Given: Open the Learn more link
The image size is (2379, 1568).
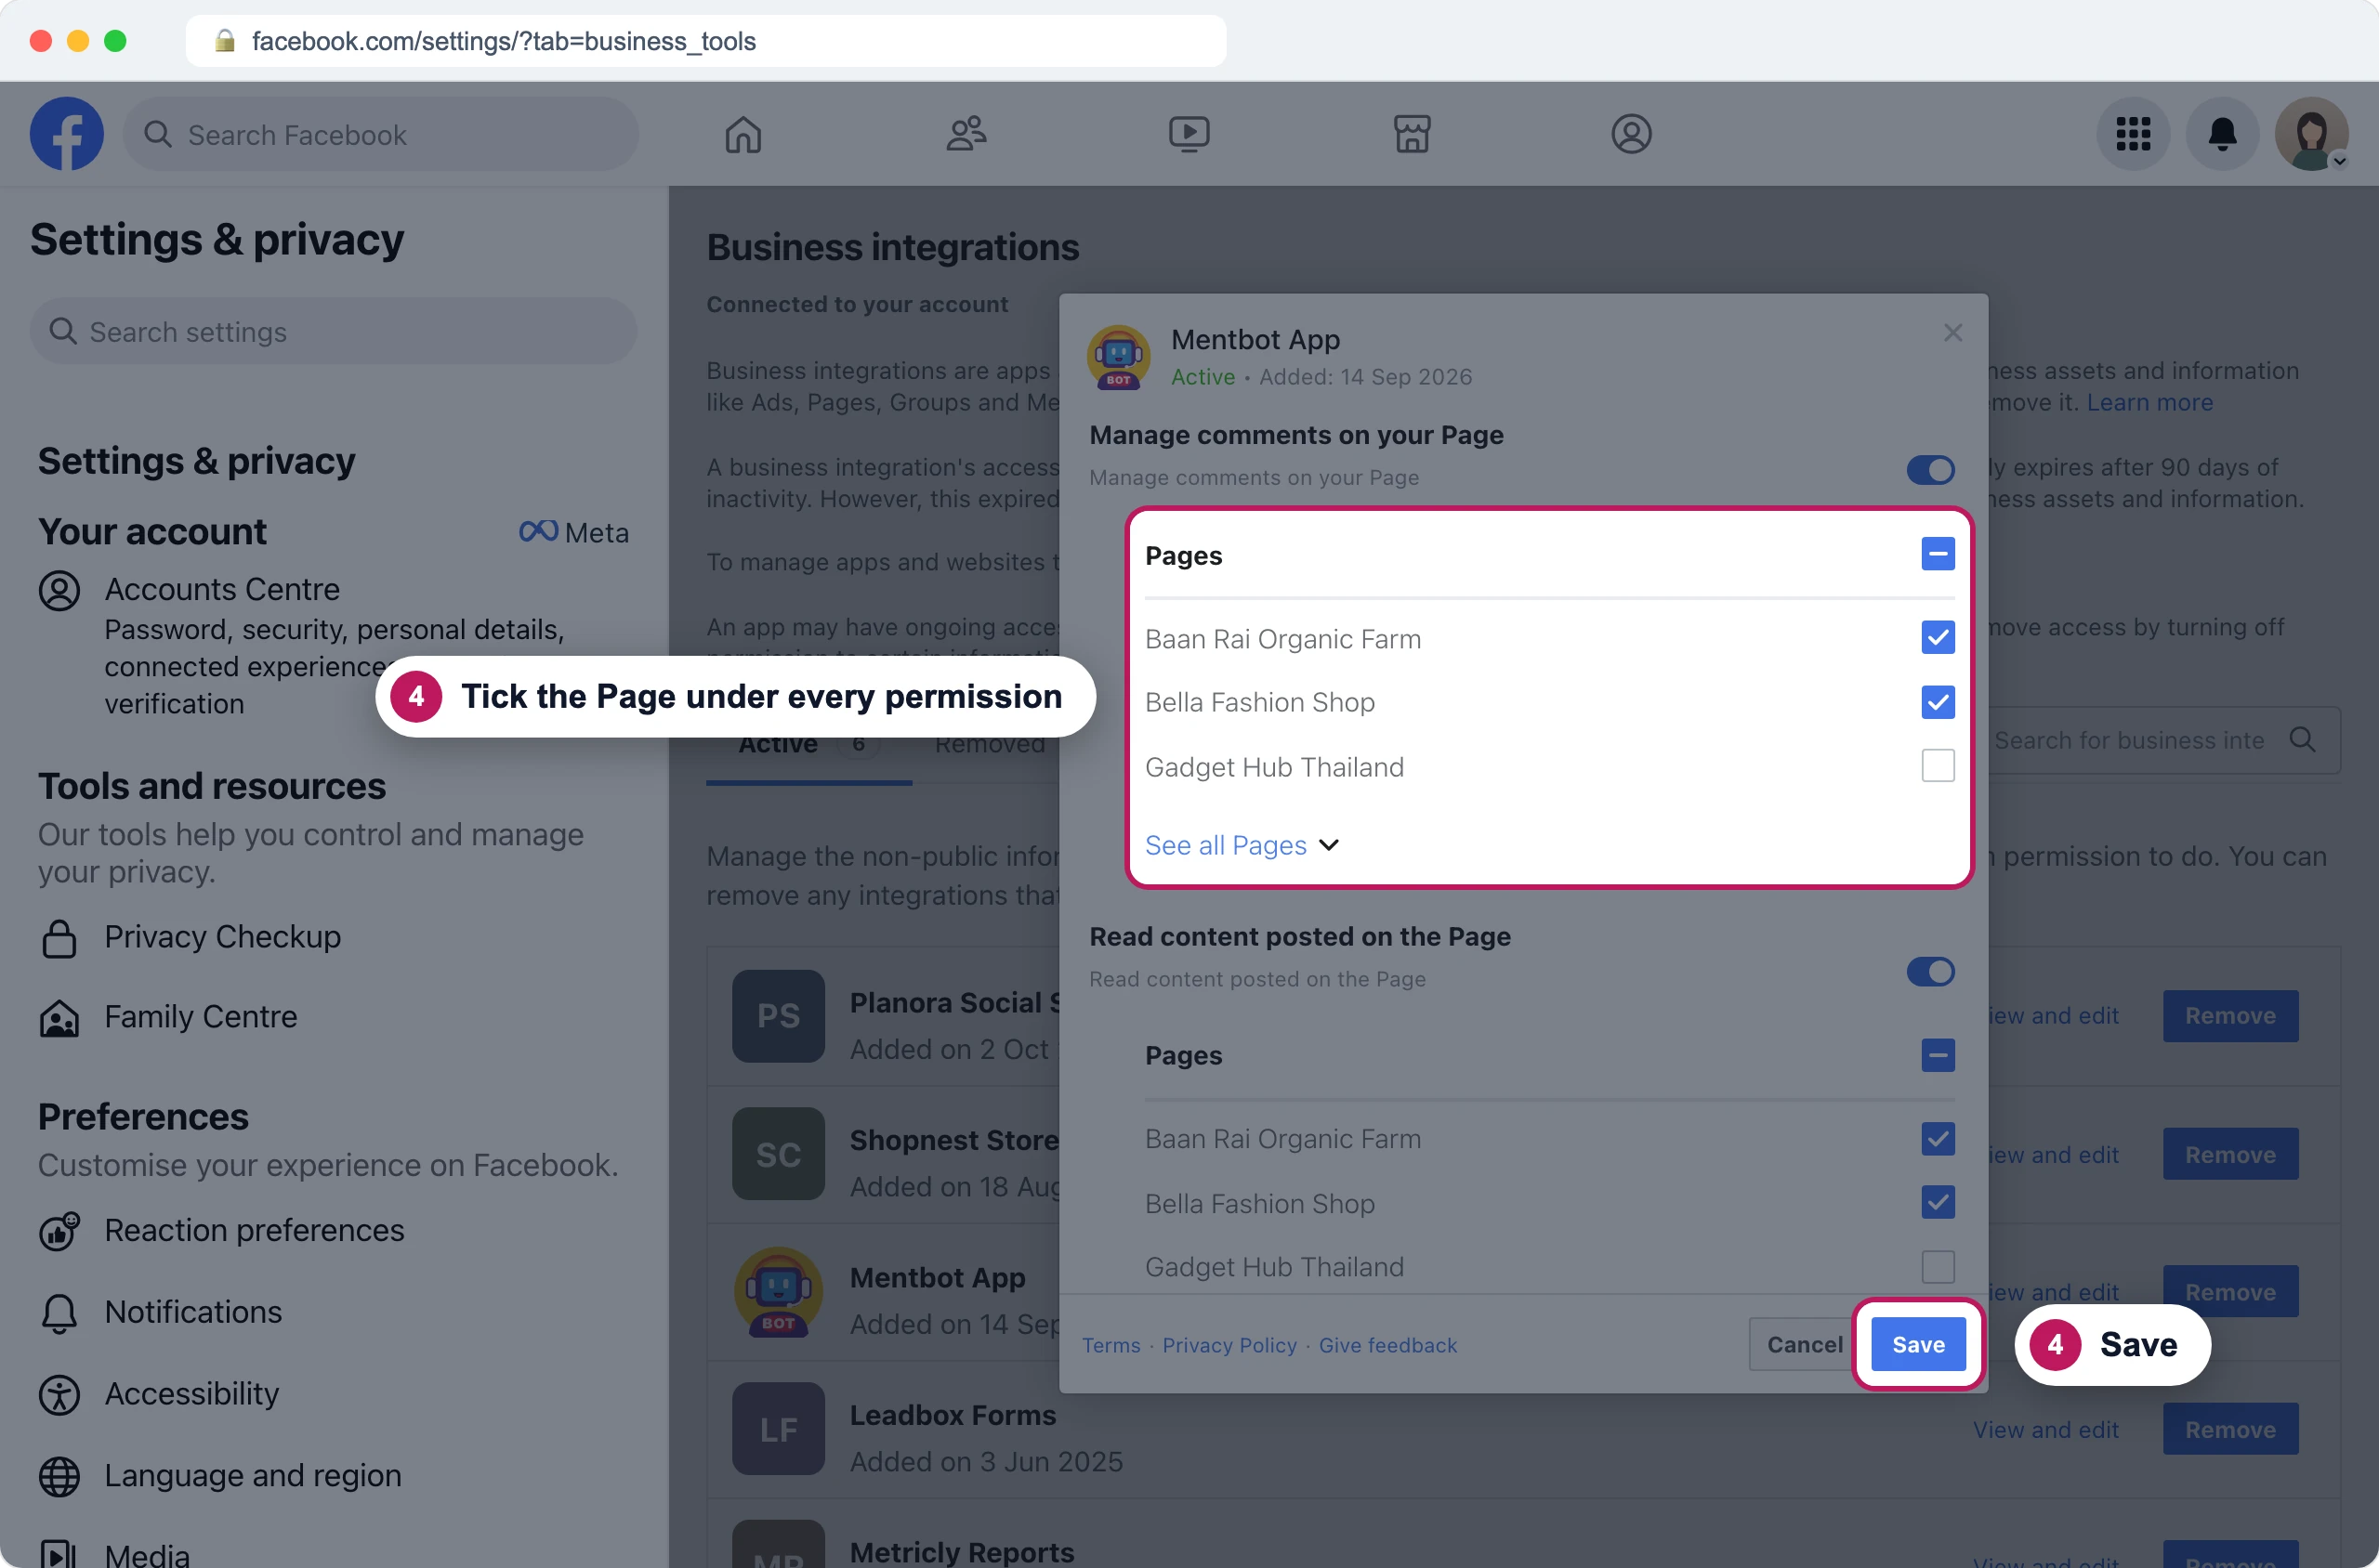Looking at the screenshot, I should point(2149,403).
